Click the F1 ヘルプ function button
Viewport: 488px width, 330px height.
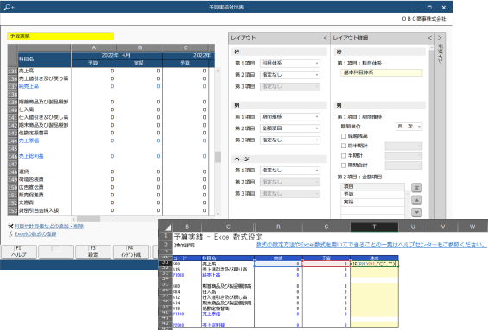[x=19, y=252]
